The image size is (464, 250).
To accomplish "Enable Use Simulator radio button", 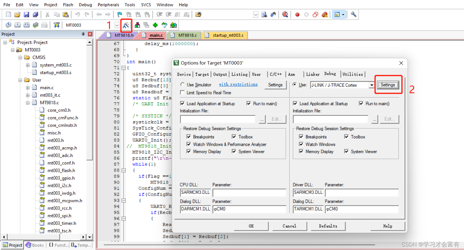I will pyautogui.click(x=182, y=85).
